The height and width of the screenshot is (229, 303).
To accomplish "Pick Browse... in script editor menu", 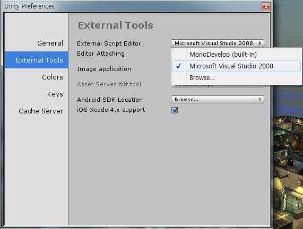I will pyautogui.click(x=237, y=78).
